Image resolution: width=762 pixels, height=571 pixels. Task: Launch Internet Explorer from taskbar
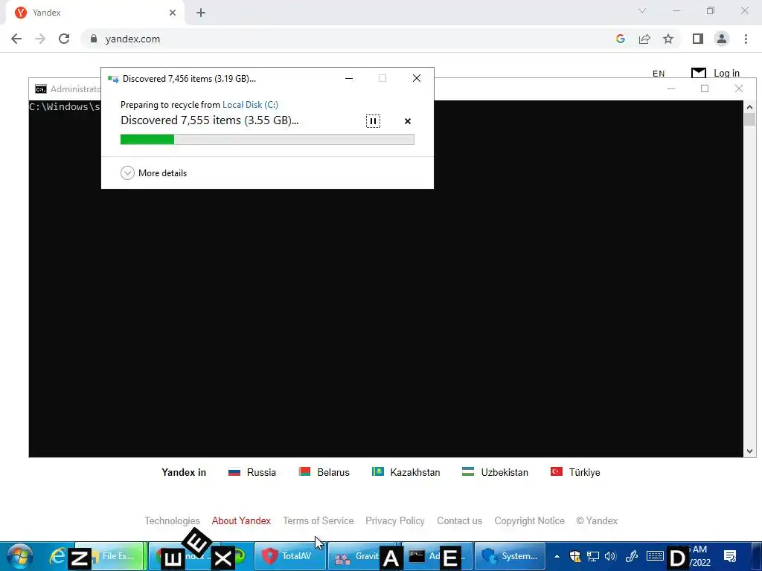point(57,556)
